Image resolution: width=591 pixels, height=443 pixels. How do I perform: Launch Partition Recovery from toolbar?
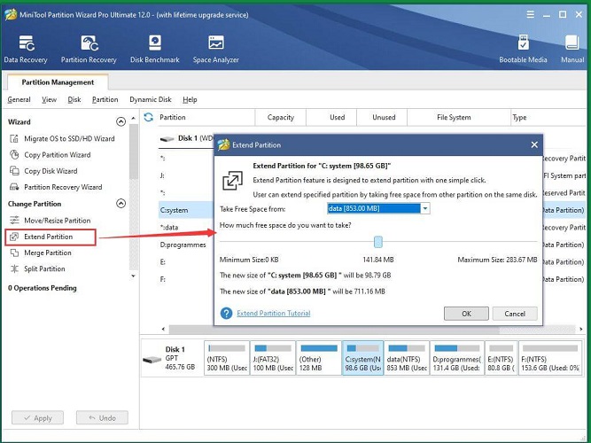click(89, 49)
